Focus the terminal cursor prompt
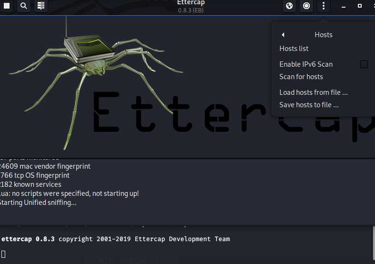Image resolution: width=375 pixels, height=264 pixels. [x=3, y=253]
